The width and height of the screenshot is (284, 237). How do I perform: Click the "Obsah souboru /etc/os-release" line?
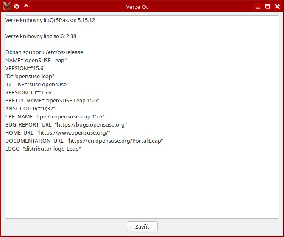coord(45,52)
